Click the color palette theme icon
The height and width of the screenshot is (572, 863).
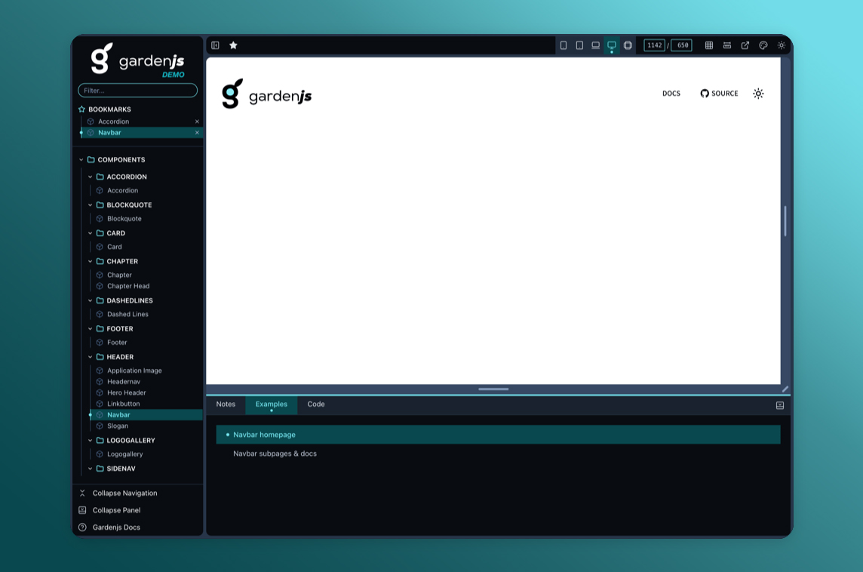[763, 45]
